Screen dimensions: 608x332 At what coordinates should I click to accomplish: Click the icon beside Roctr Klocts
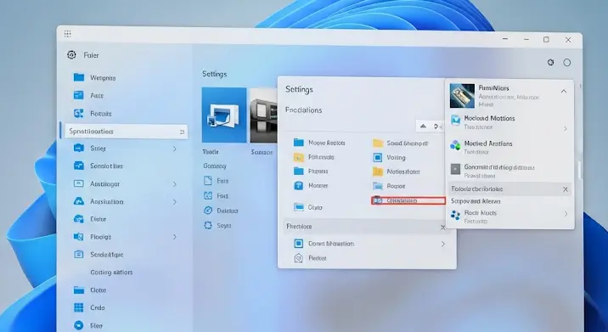click(x=455, y=215)
